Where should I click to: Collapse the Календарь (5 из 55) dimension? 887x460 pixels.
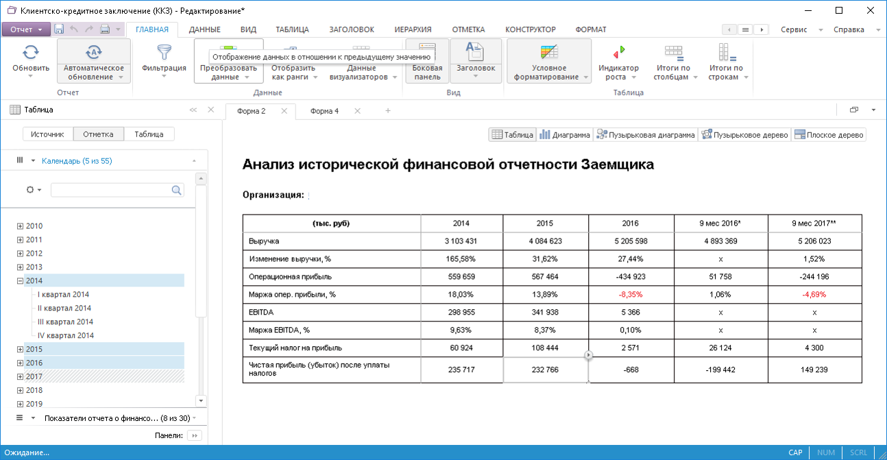coord(194,161)
